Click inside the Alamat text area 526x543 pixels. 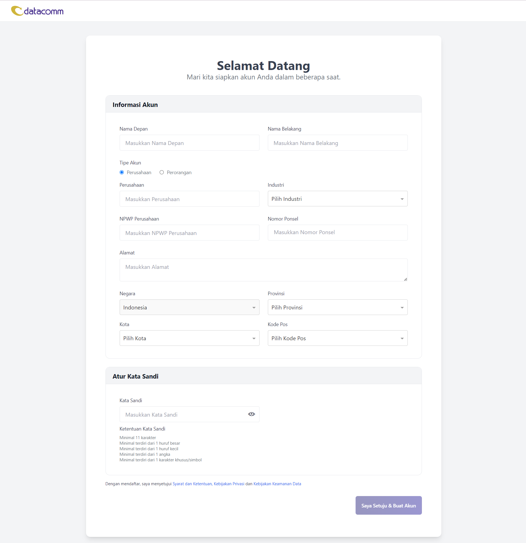pos(263,270)
